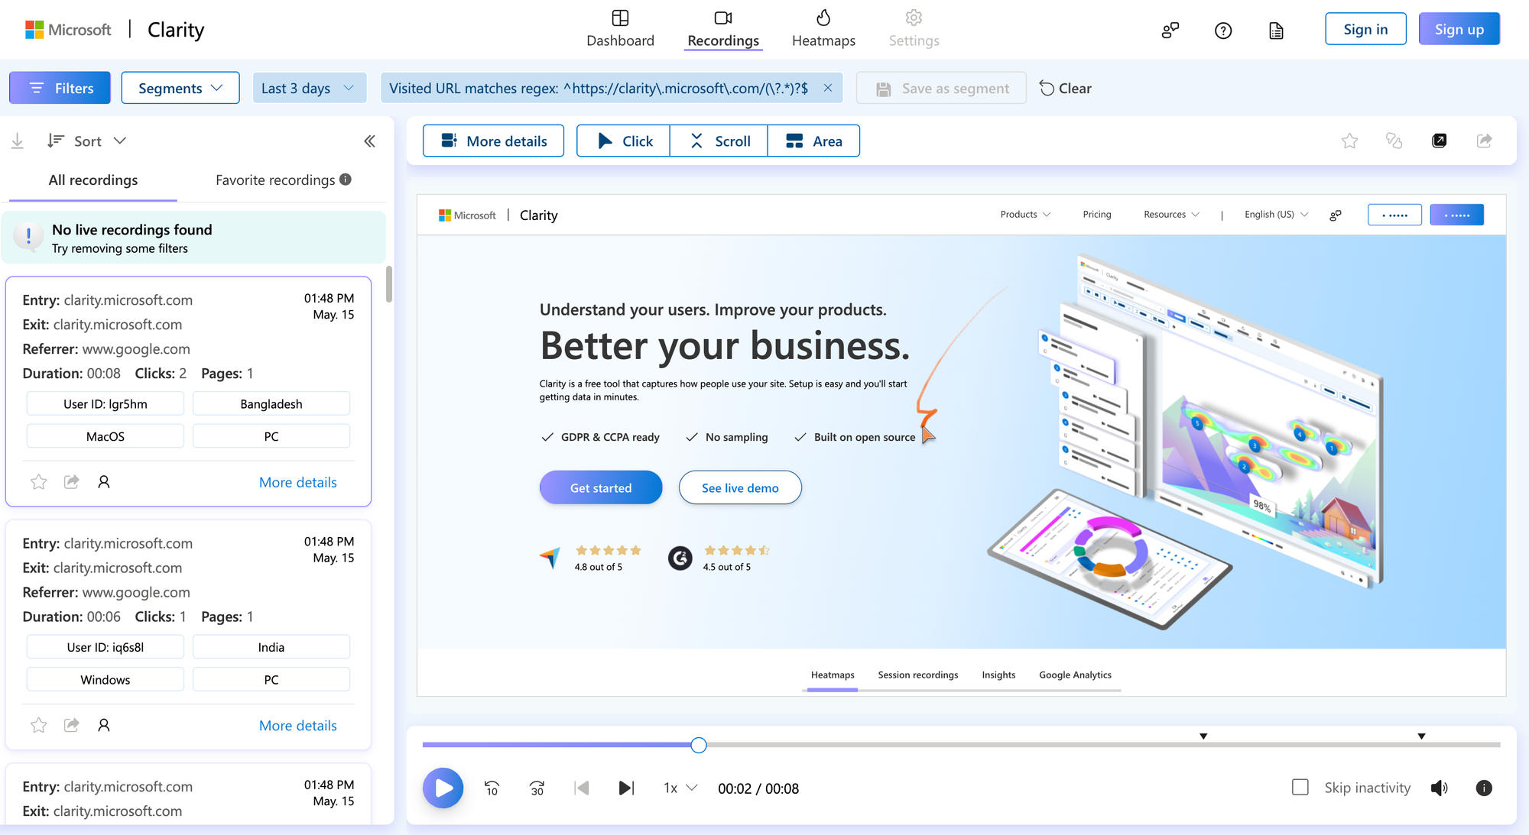Seek using the playback progress slider handle

tap(699, 745)
